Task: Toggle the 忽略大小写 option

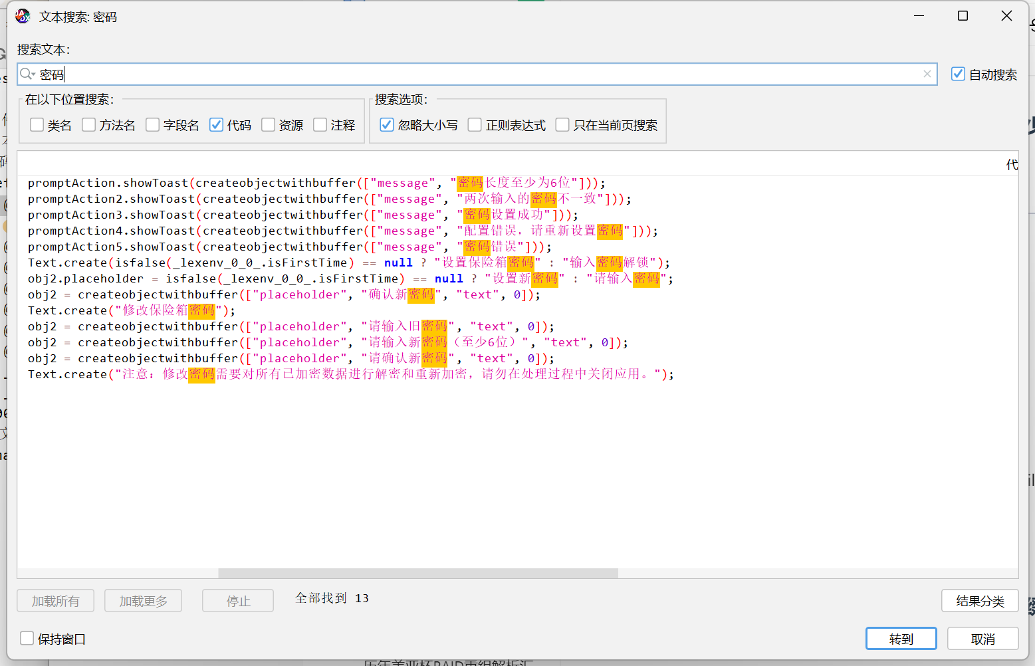Action: point(387,125)
